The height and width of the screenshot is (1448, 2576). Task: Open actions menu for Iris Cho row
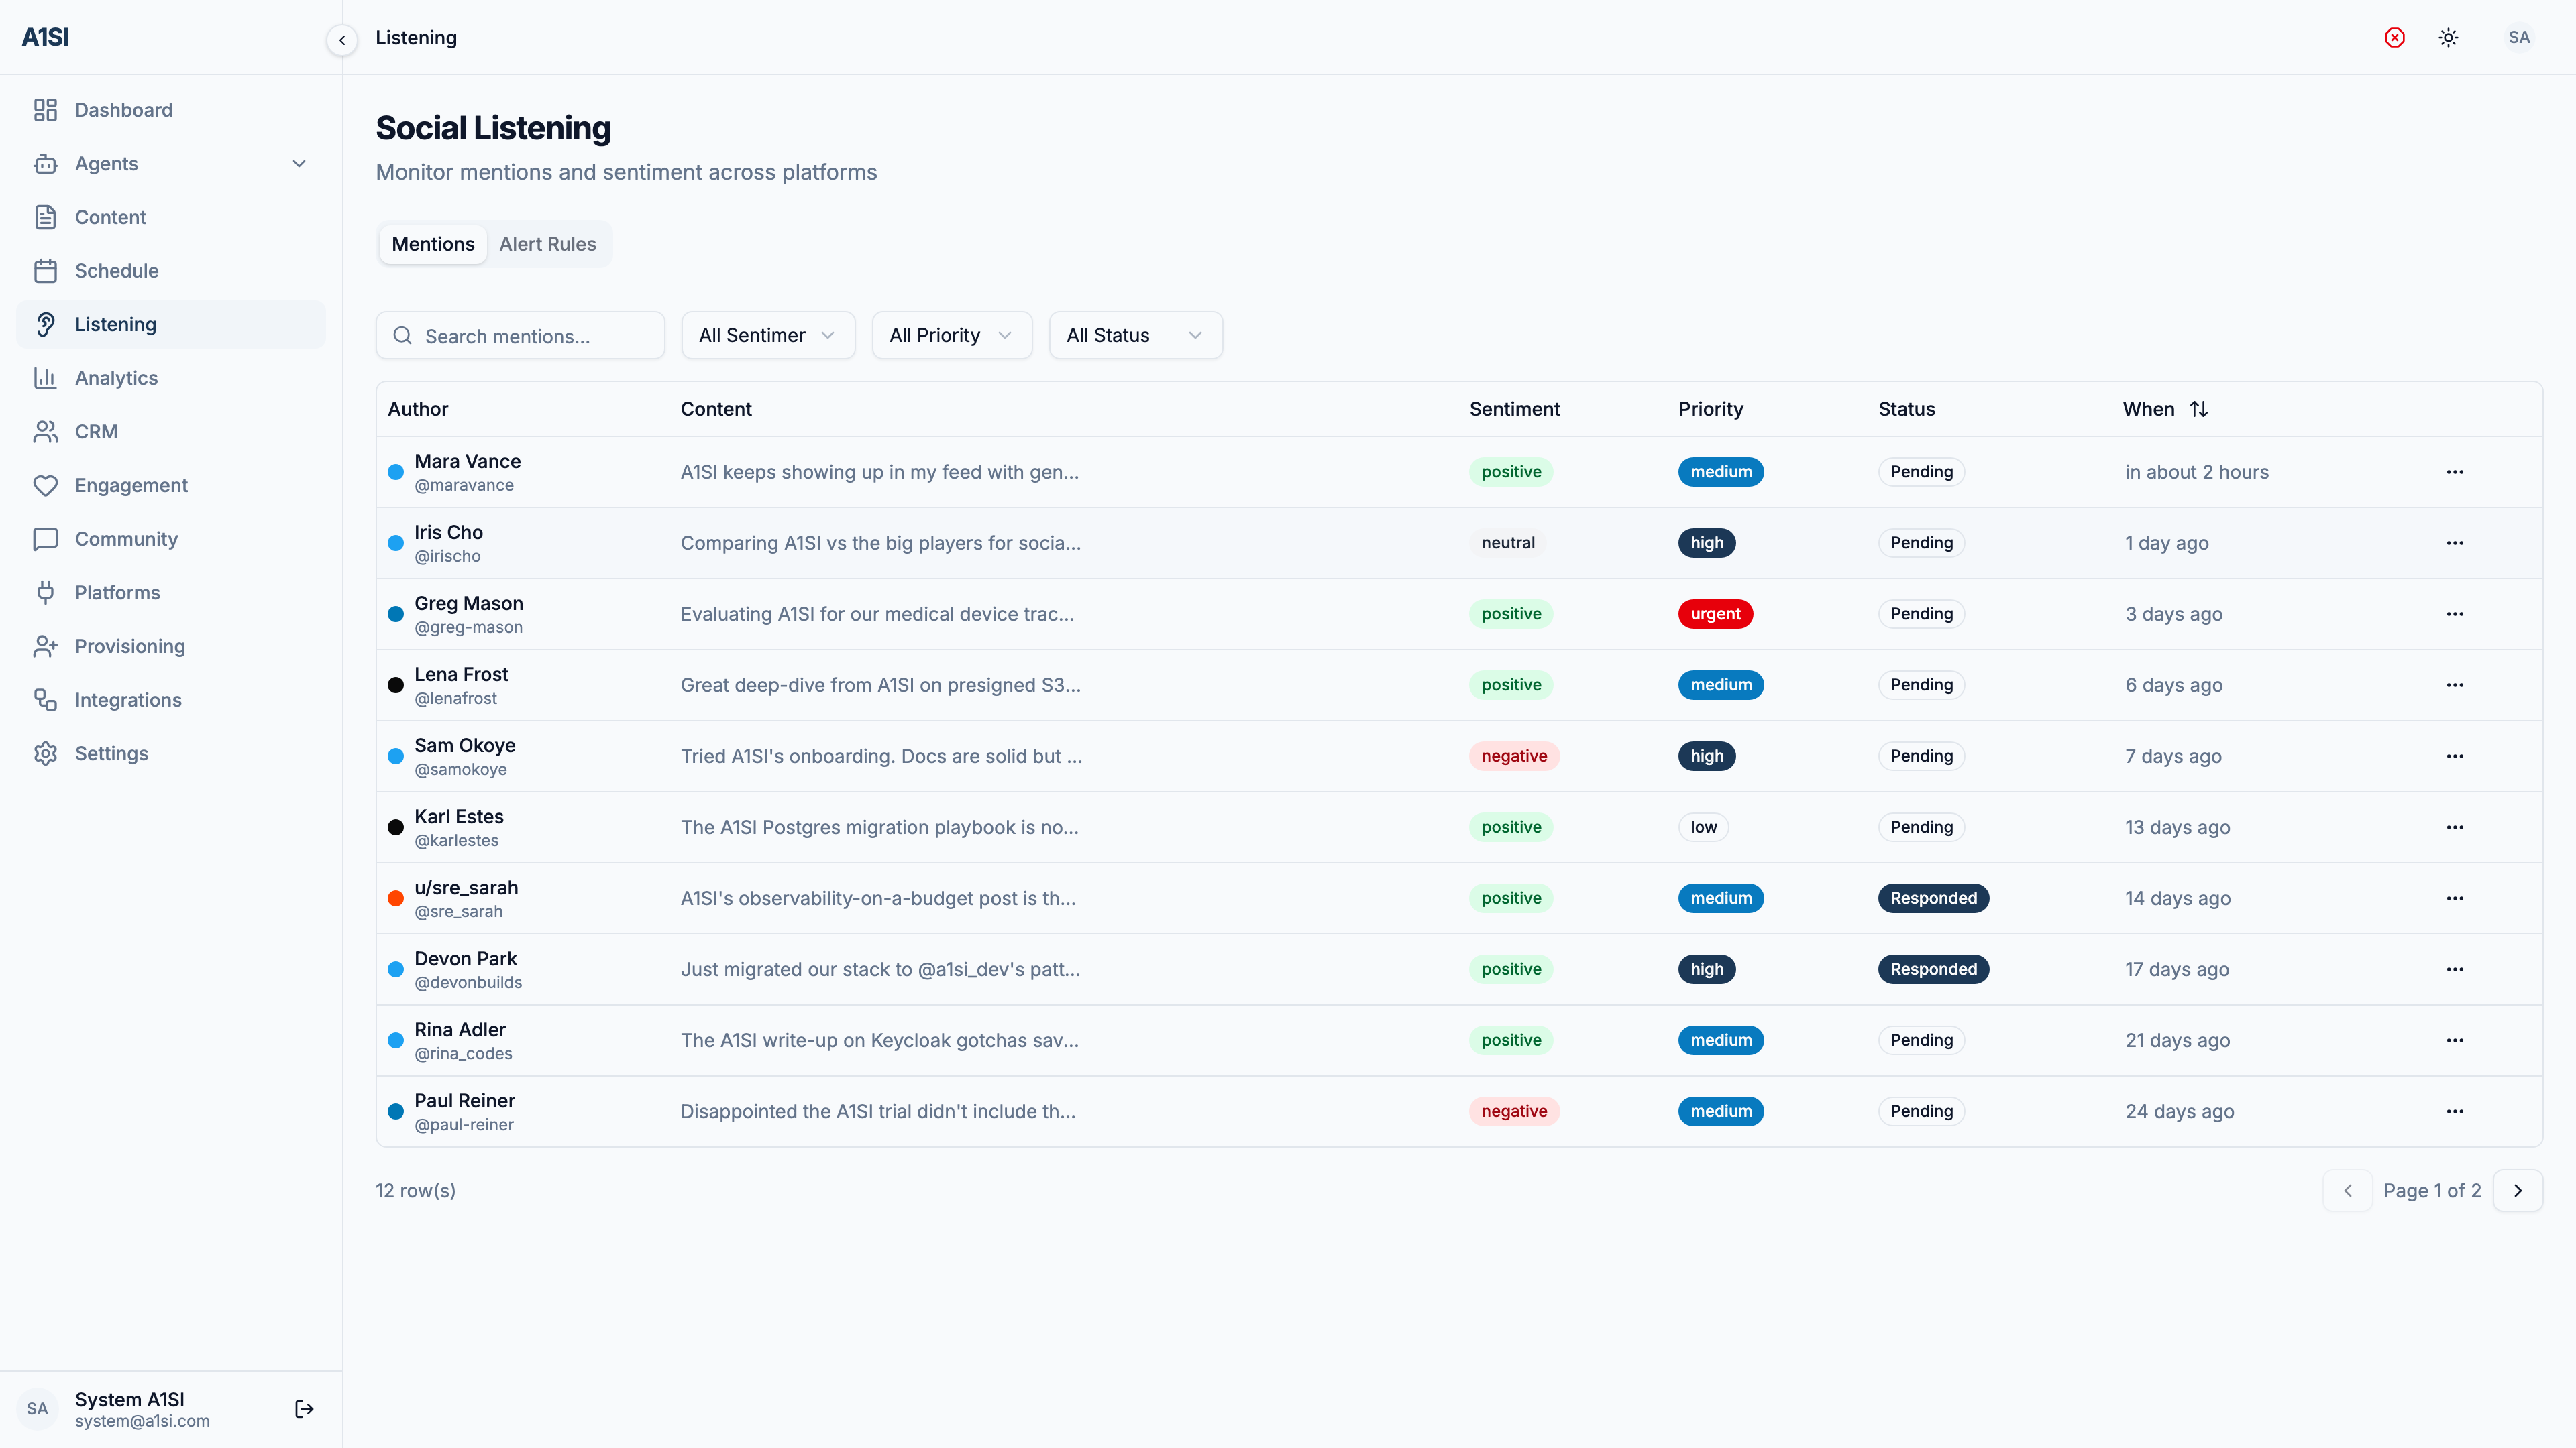pyautogui.click(x=2455, y=542)
